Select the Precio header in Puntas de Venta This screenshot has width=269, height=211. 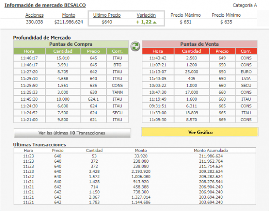coord(222,51)
